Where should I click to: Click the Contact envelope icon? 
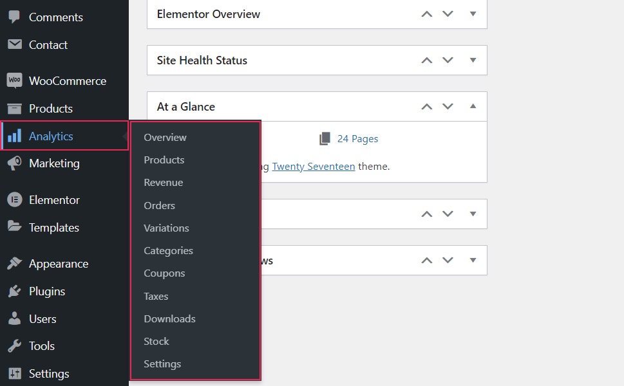tap(14, 45)
